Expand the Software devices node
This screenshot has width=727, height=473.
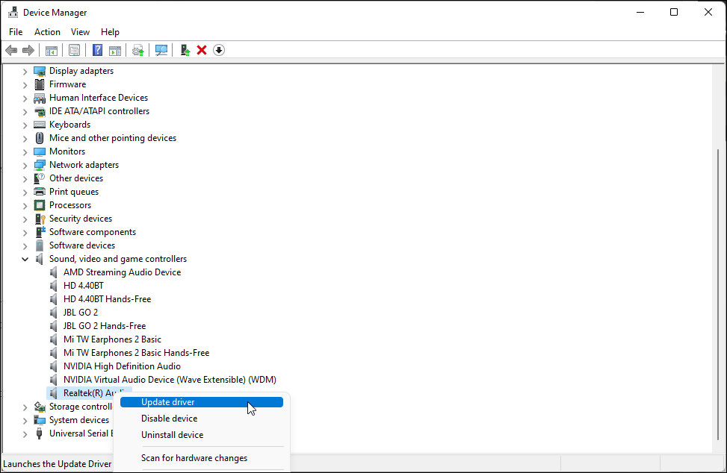[x=25, y=245]
